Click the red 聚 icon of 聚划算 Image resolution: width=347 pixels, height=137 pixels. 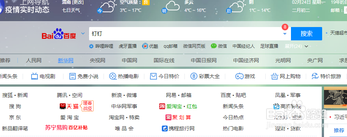(168, 117)
